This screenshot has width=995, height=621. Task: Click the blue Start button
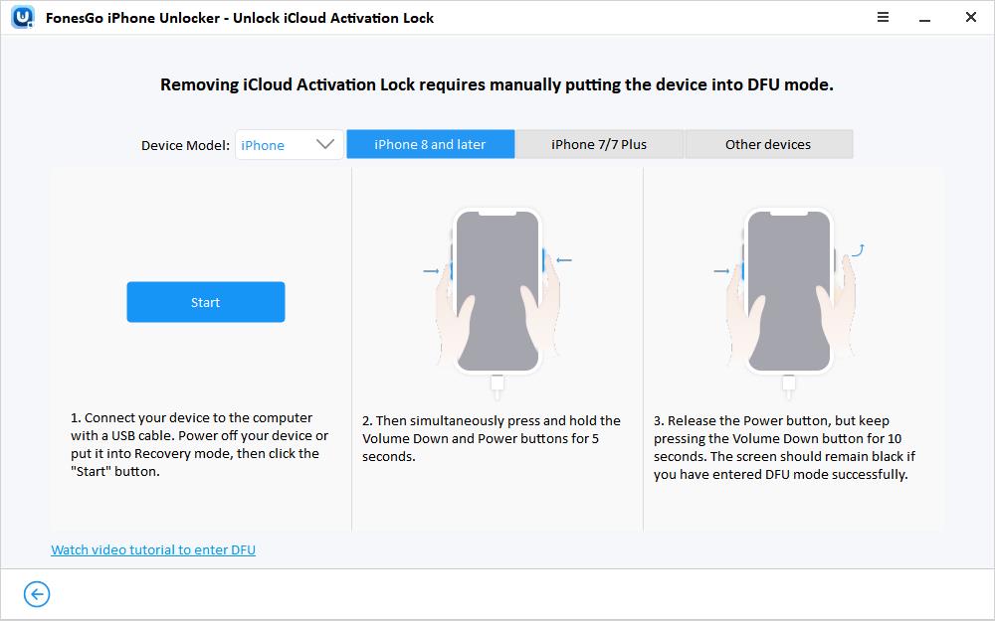[x=206, y=302]
